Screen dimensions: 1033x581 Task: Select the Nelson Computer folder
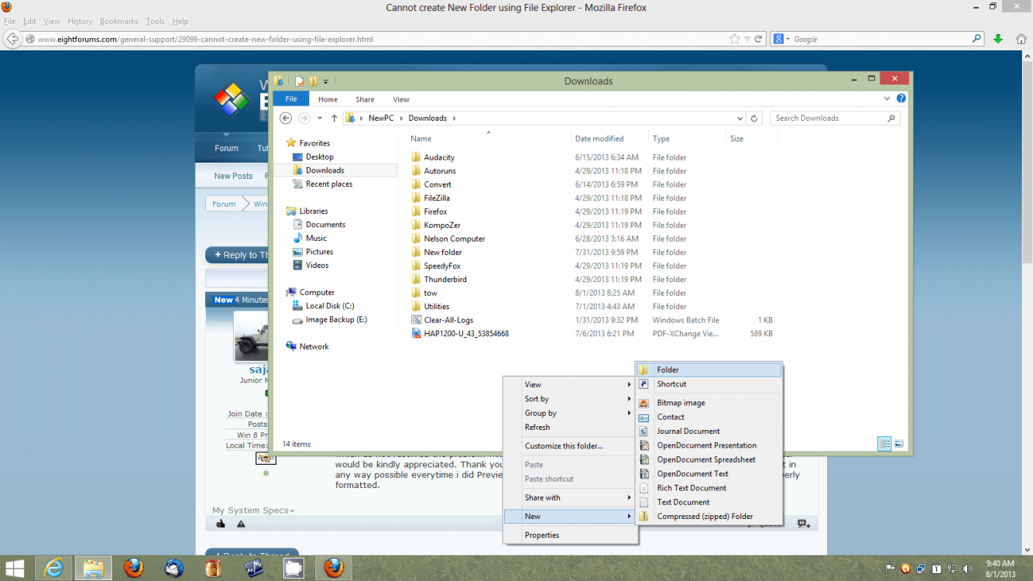(x=455, y=239)
